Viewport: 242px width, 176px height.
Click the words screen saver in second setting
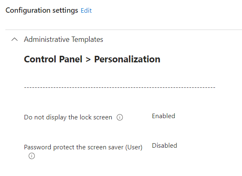tap(106, 147)
